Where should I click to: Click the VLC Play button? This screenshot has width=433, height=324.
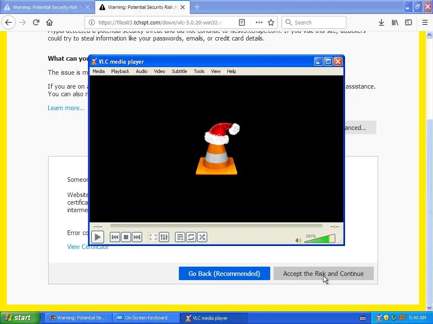[x=98, y=237]
